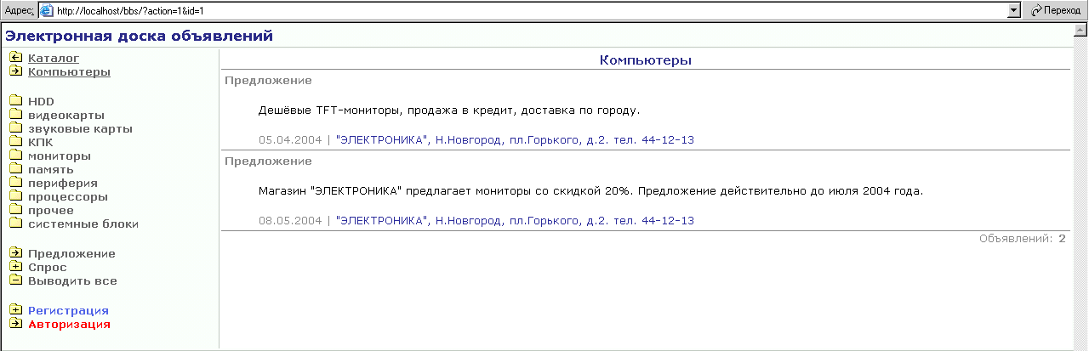Click the arrow icon beside Компьютеры

tap(15, 71)
